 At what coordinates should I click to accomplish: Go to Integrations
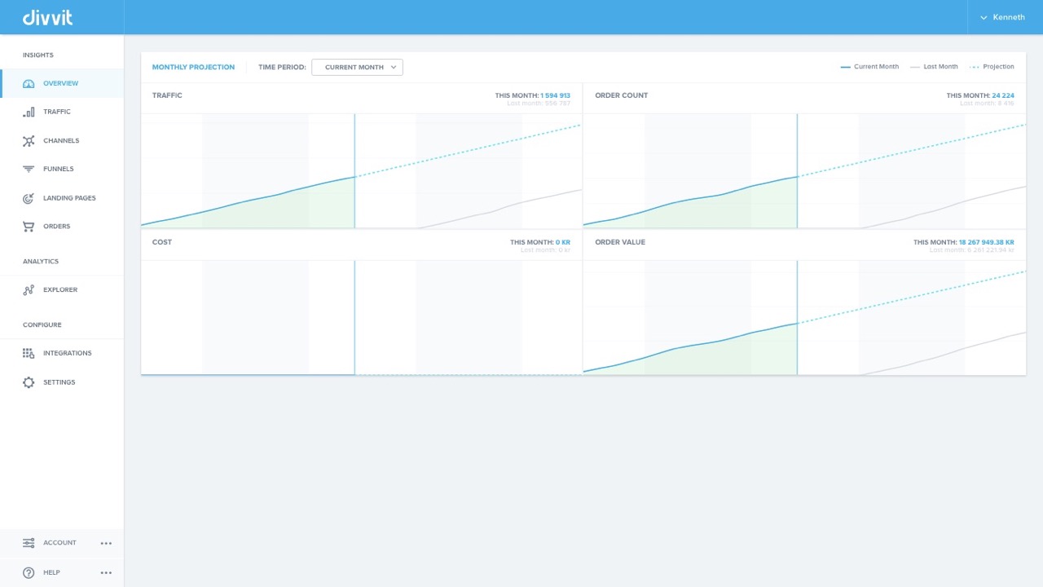click(x=61, y=354)
